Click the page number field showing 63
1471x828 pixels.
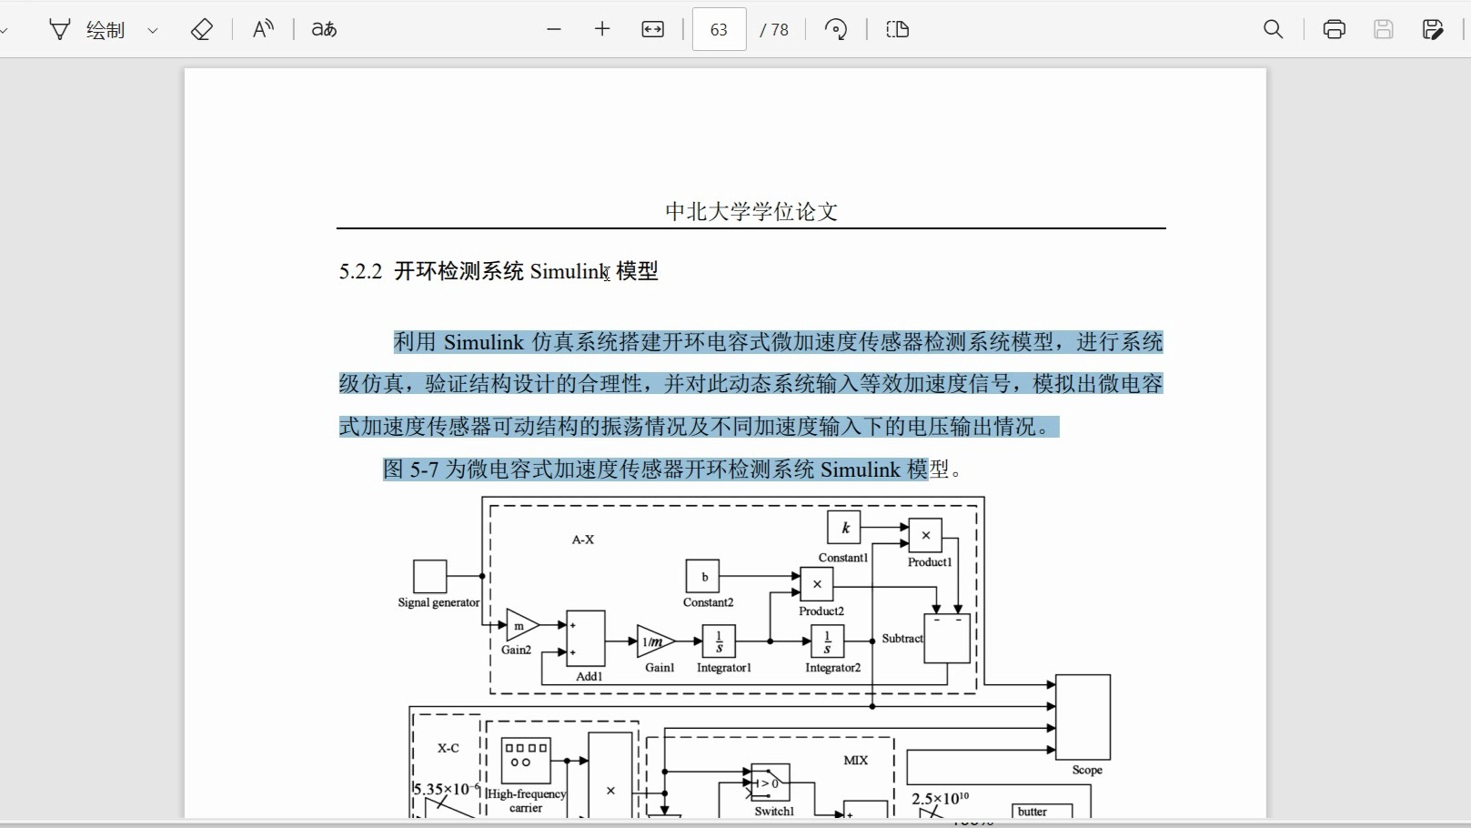click(x=718, y=29)
